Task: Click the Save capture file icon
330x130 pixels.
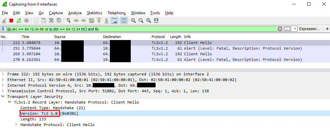Action: click(x=44, y=21)
